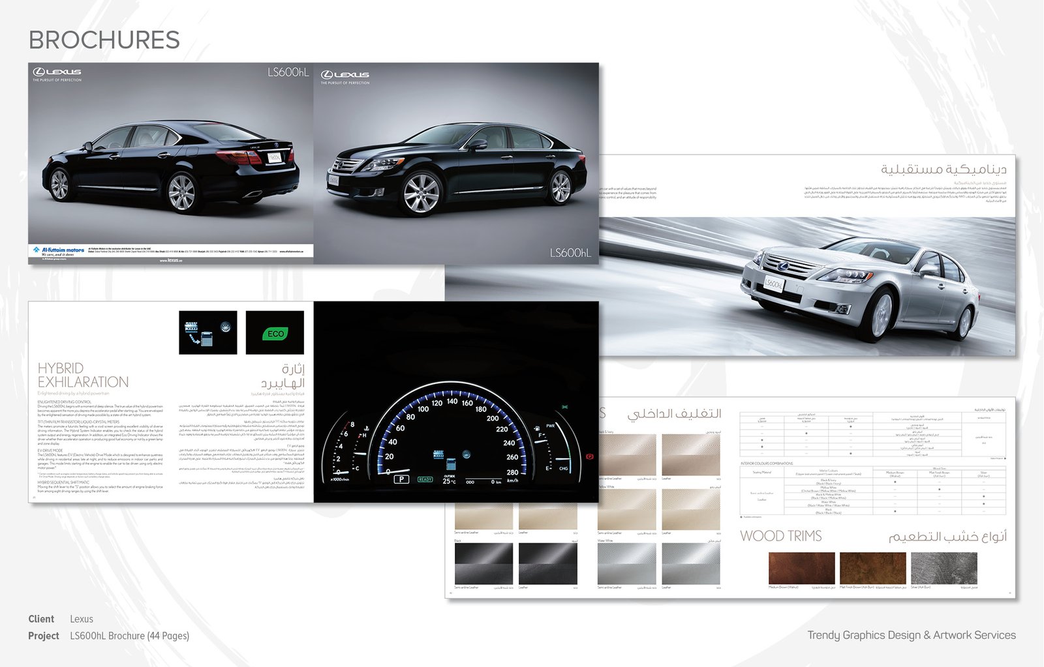Click the Al-Futtaim motors logo
The height and width of the screenshot is (667, 1044).
click(x=59, y=251)
